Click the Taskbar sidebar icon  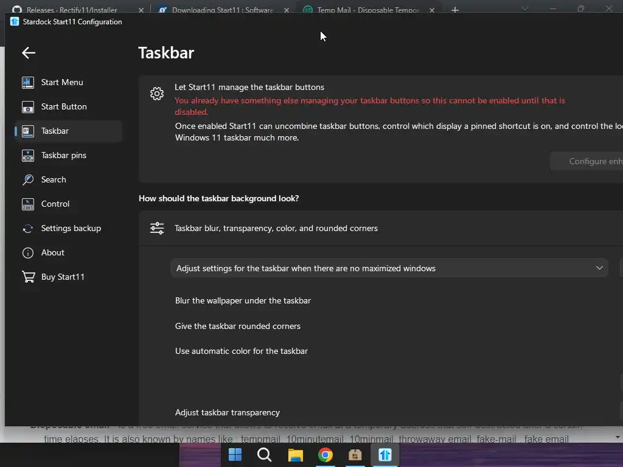pos(28,131)
